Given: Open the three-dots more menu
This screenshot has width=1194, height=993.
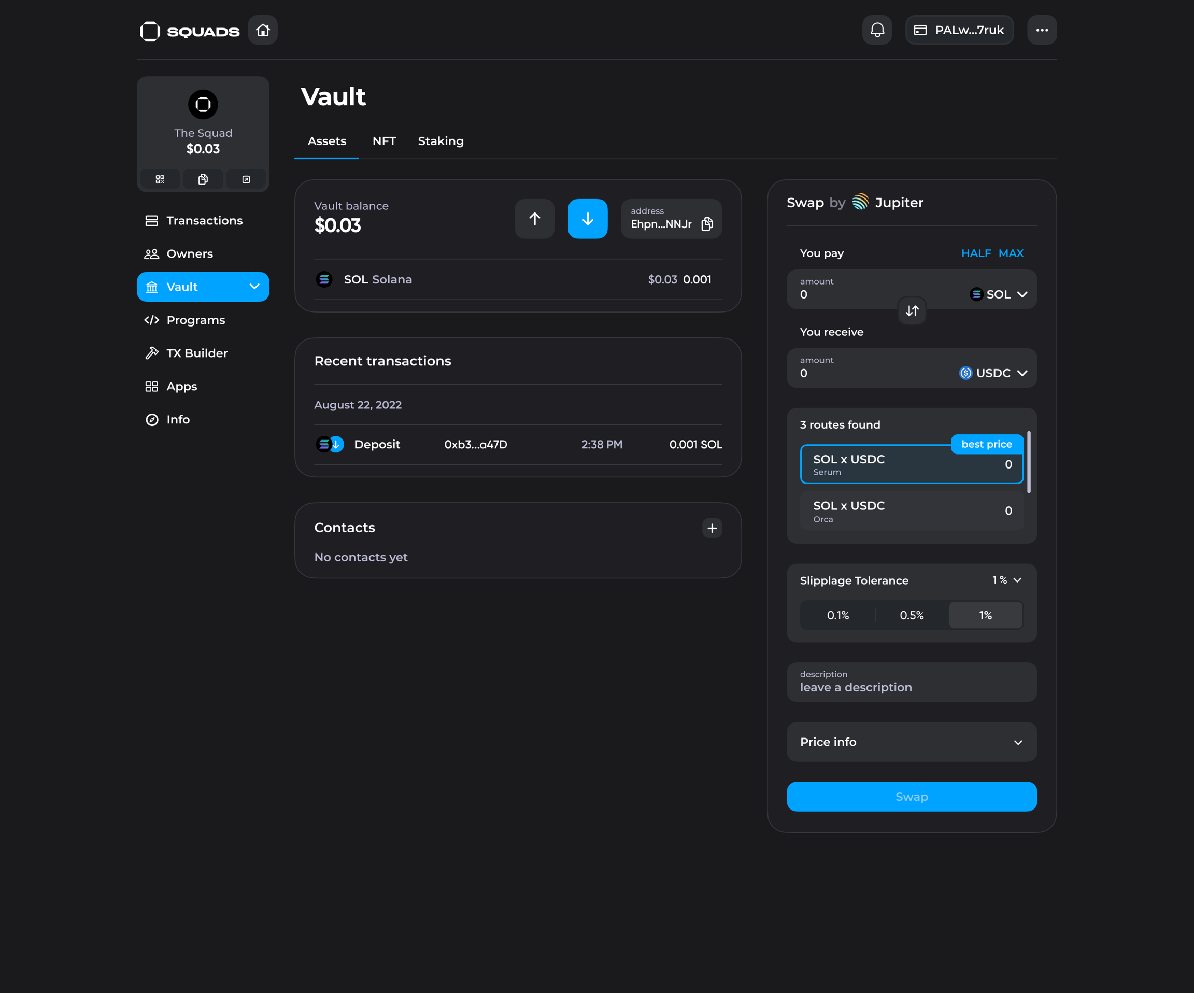Looking at the screenshot, I should click(x=1041, y=30).
